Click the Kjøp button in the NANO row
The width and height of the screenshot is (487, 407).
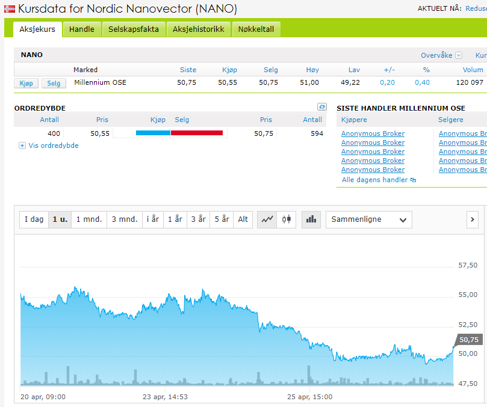click(x=26, y=83)
